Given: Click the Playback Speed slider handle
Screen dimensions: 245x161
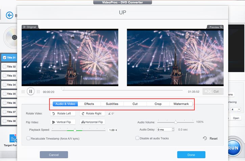Looking at the screenshot, I should (75, 130).
